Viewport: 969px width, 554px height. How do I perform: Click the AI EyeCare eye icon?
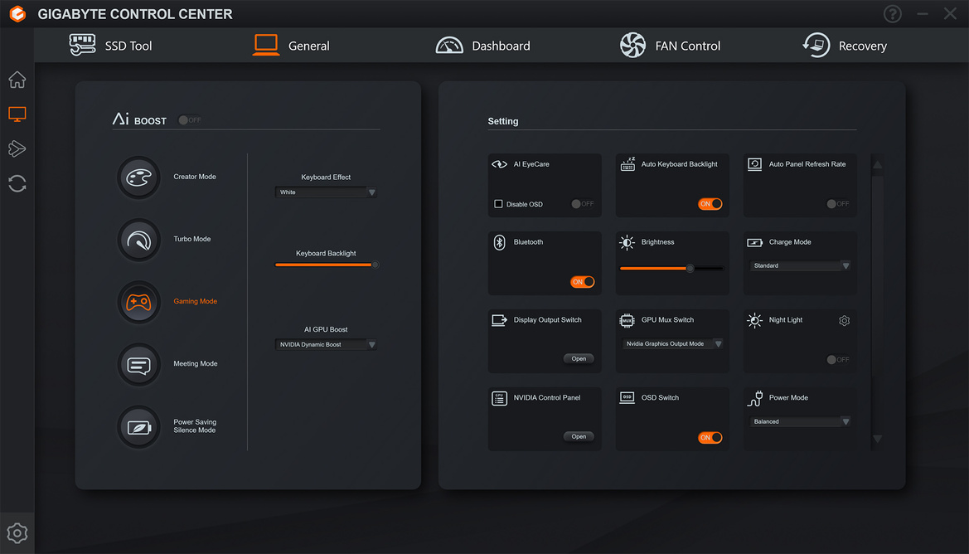coord(499,164)
